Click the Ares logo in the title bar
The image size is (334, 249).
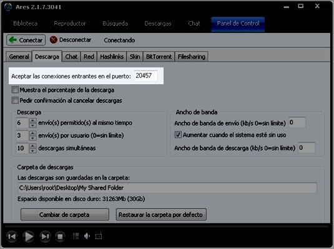(x=8, y=7)
